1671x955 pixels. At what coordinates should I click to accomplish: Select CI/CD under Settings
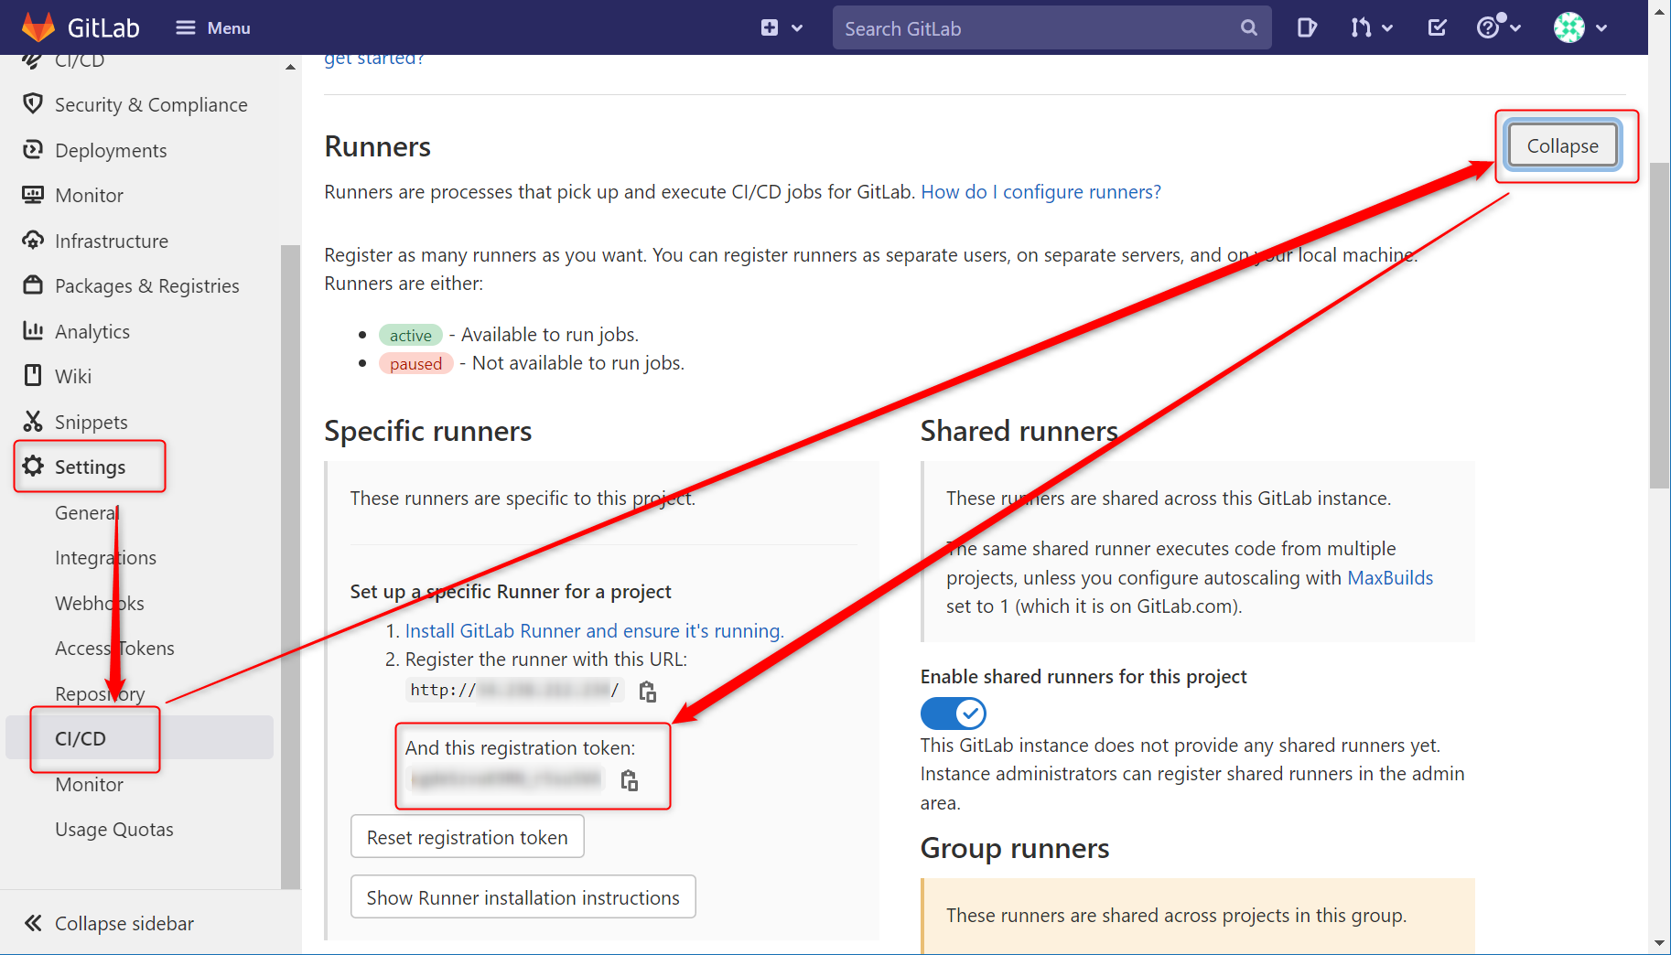pyautogui.click(x=81, y=738)
